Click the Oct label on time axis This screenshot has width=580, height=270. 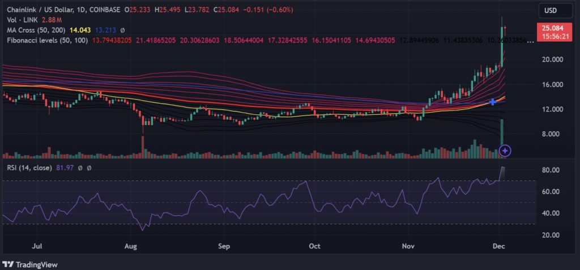click(314, 246)
